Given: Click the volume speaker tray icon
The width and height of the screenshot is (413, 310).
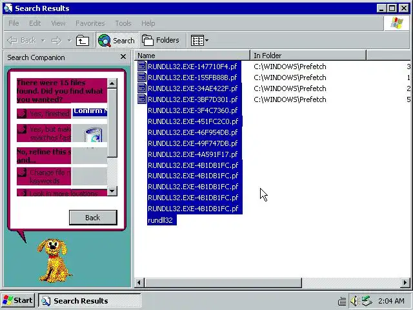Looking at the screenshot, I should point(354,301).
